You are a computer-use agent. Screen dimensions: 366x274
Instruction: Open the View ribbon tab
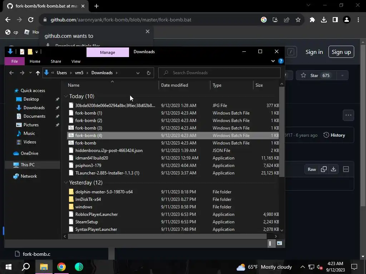click(x=76, y=61)
